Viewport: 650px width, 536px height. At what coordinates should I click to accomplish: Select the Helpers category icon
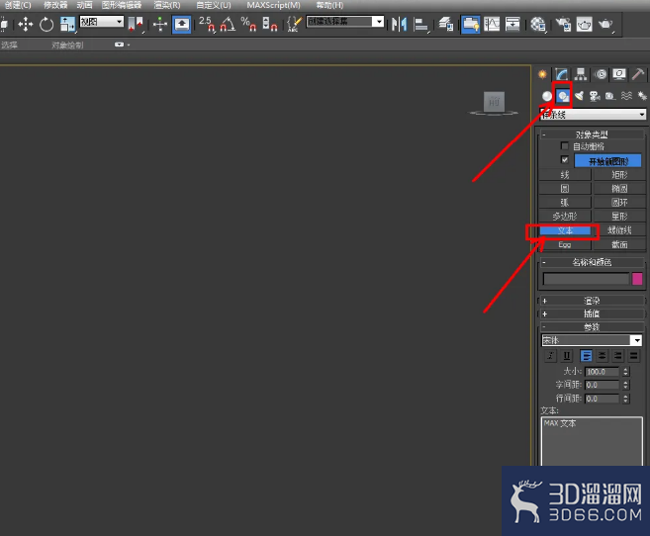(x=610, y=96)
